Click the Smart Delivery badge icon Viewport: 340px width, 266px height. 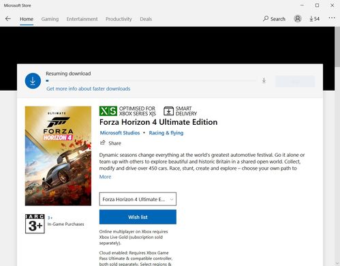(168, 111)
